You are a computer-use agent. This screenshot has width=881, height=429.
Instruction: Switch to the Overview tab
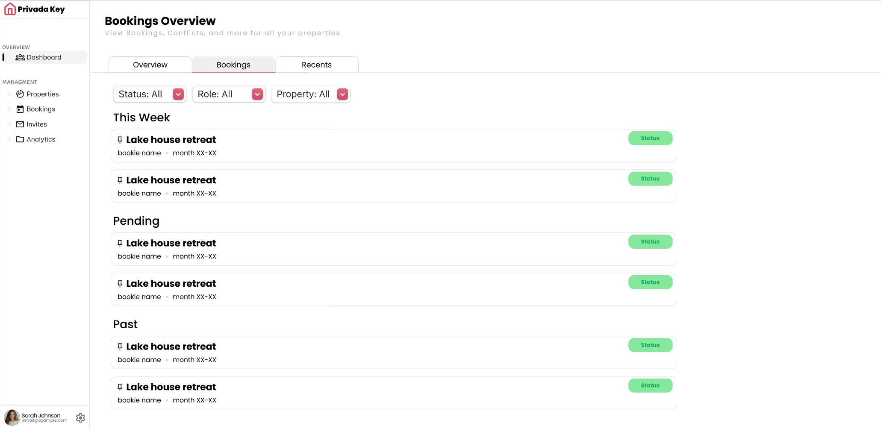coord(150,65)
